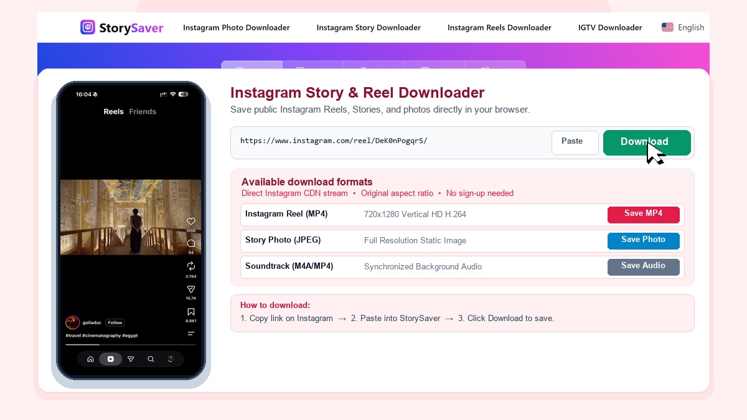Tap the repost arrows icon on the reel
The height and width of the screenshot is (420, 747).
(191, 266)
